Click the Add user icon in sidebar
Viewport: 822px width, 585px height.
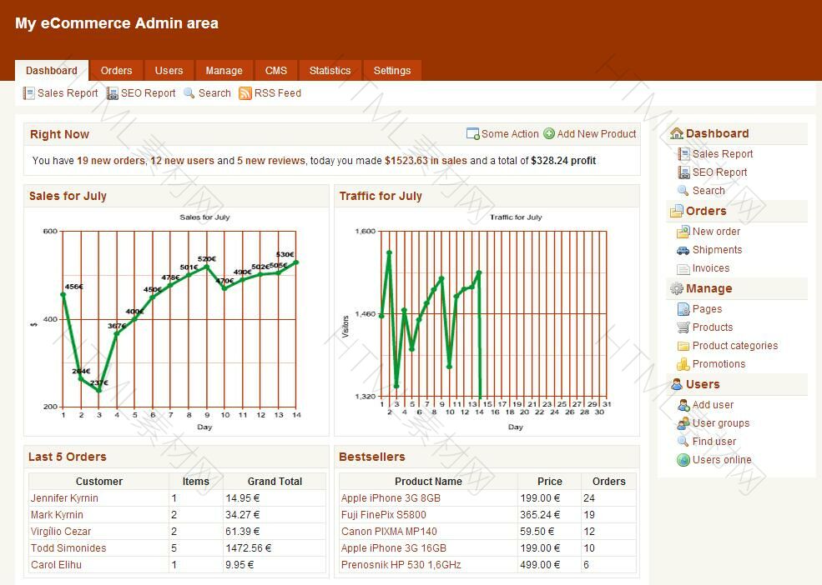[x=683, y=405]
